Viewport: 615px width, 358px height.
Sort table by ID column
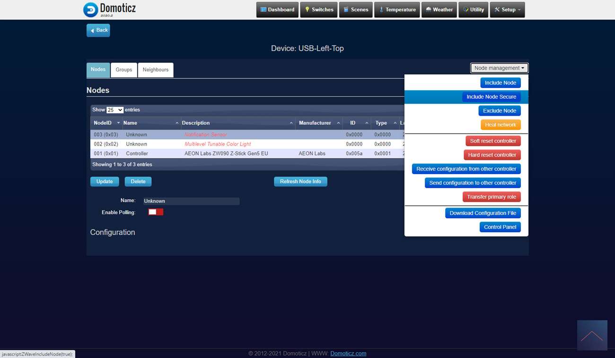pyautogui.click(x=357, y=123)
